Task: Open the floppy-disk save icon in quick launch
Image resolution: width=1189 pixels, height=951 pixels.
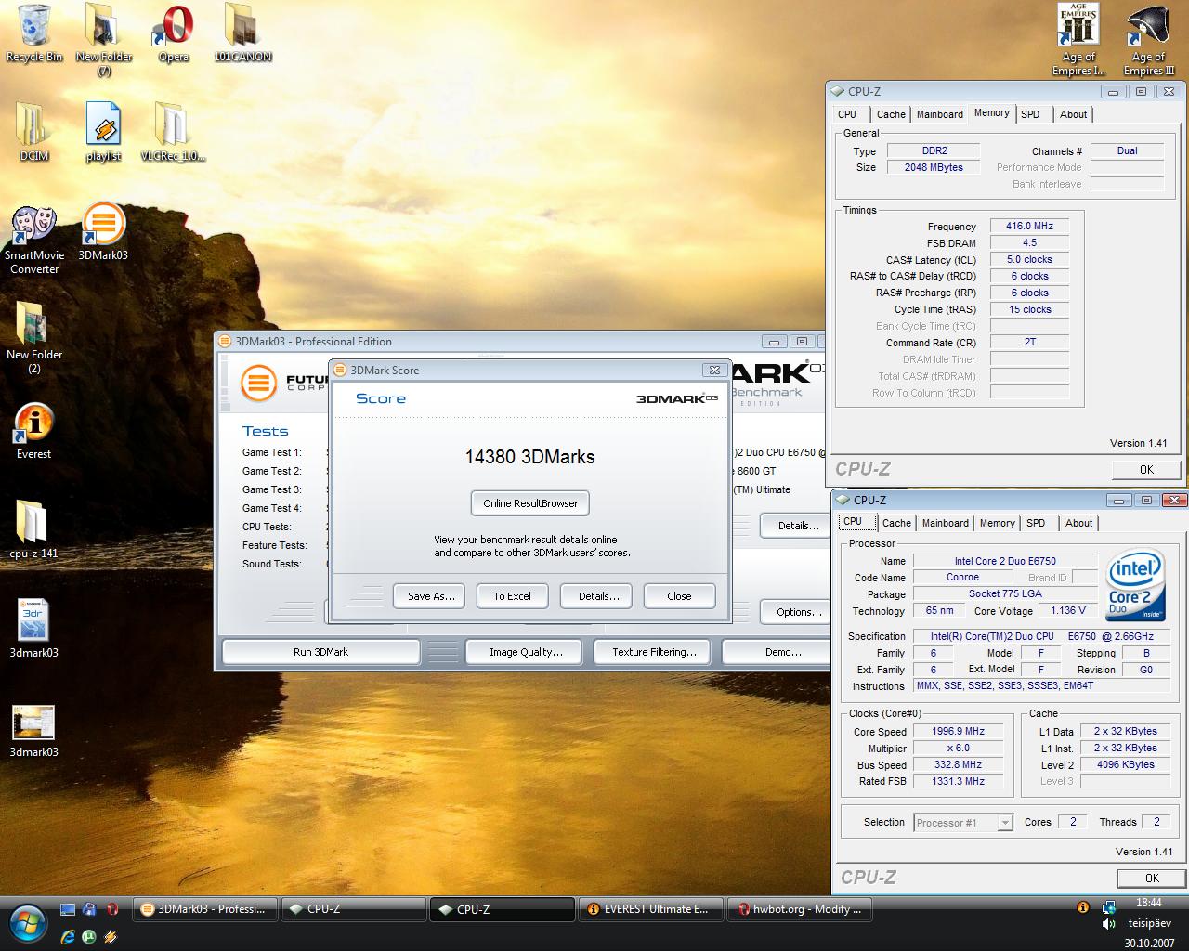Action: tap(89, 909)
